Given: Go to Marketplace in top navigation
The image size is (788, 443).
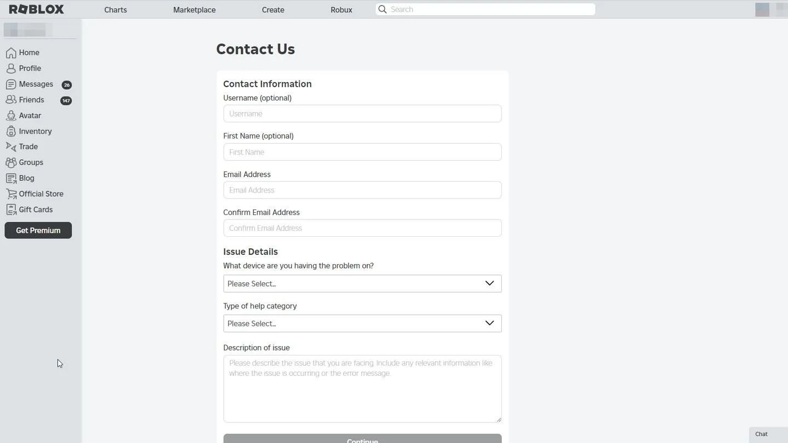Looking at the screenshot, I should 194,10.
